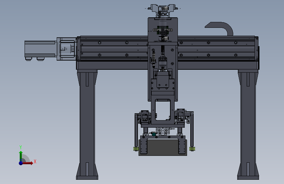Select the small teal knob above the gripper block
Viewport: 284px width, 184px height.
coord(154,134)
